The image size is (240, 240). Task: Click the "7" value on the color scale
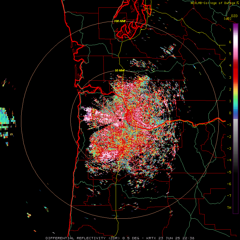[x=230, y=30]
